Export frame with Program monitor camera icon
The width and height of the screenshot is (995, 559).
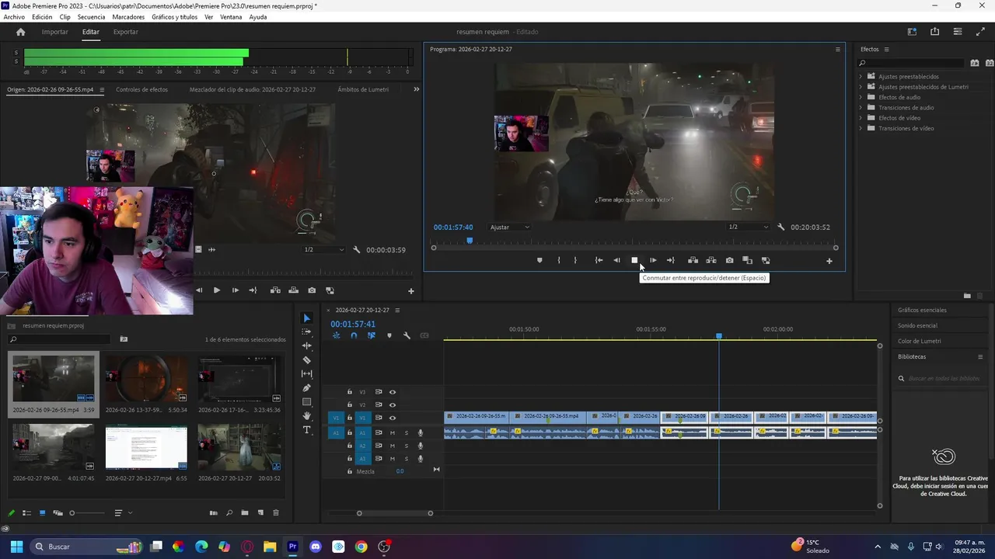729,260
